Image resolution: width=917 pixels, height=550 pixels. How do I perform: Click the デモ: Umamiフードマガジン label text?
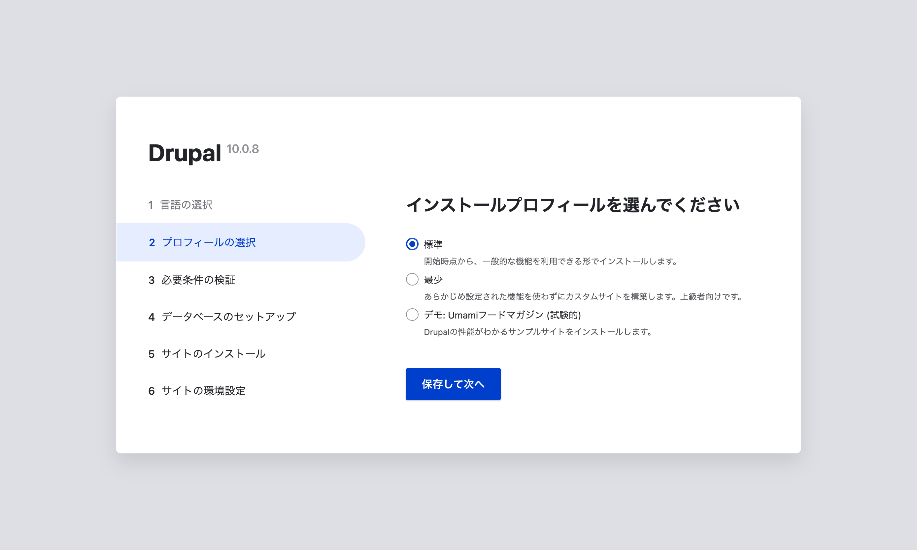point(502,315)
